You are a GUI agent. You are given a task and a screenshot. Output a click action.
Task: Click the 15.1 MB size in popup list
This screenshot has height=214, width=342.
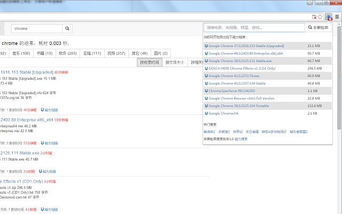tap(314, 46)
